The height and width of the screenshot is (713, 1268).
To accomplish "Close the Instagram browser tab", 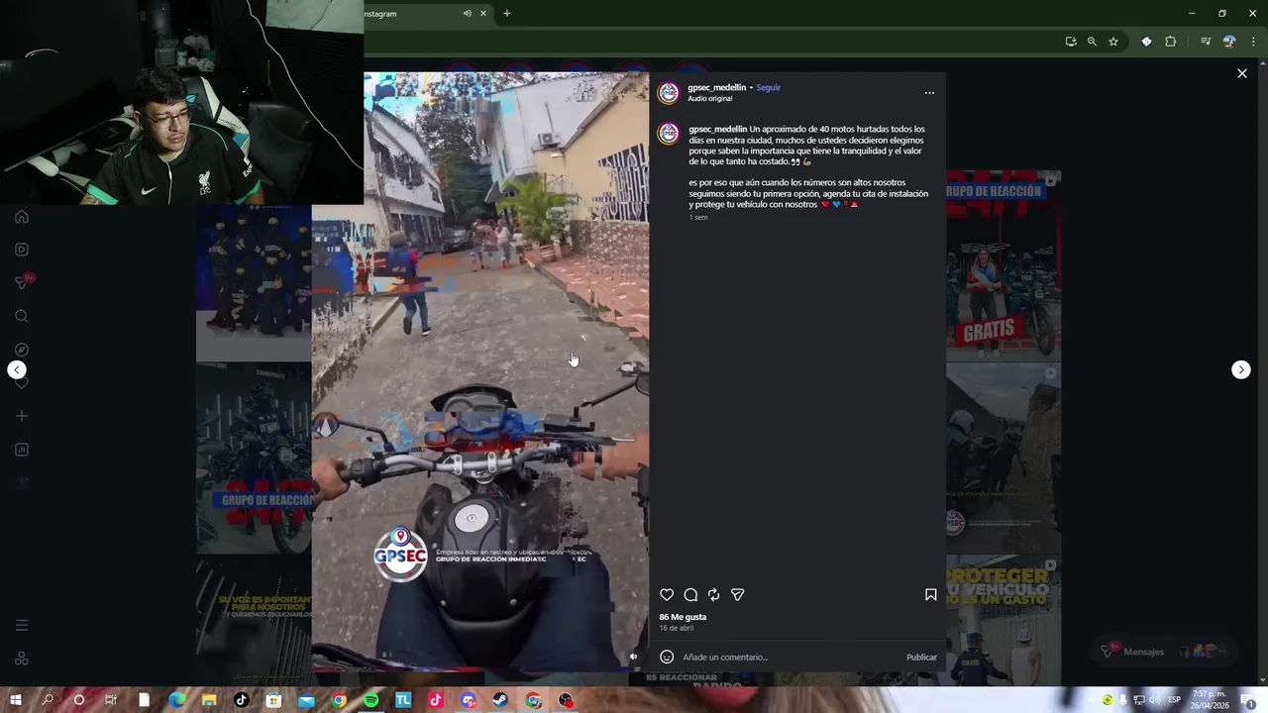I will 483,14.
